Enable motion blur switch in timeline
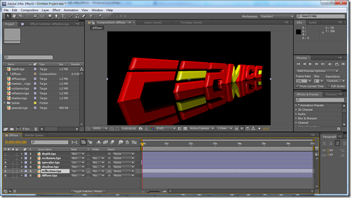 [x=112, y=142]
